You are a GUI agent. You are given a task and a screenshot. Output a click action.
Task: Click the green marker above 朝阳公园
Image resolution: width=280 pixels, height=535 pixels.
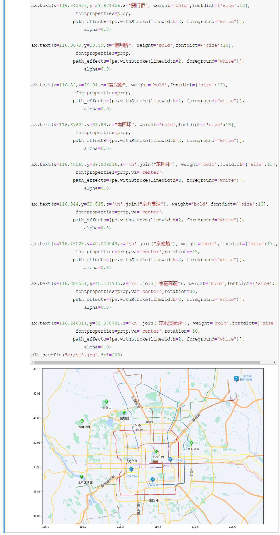click(x=191, y=443)
